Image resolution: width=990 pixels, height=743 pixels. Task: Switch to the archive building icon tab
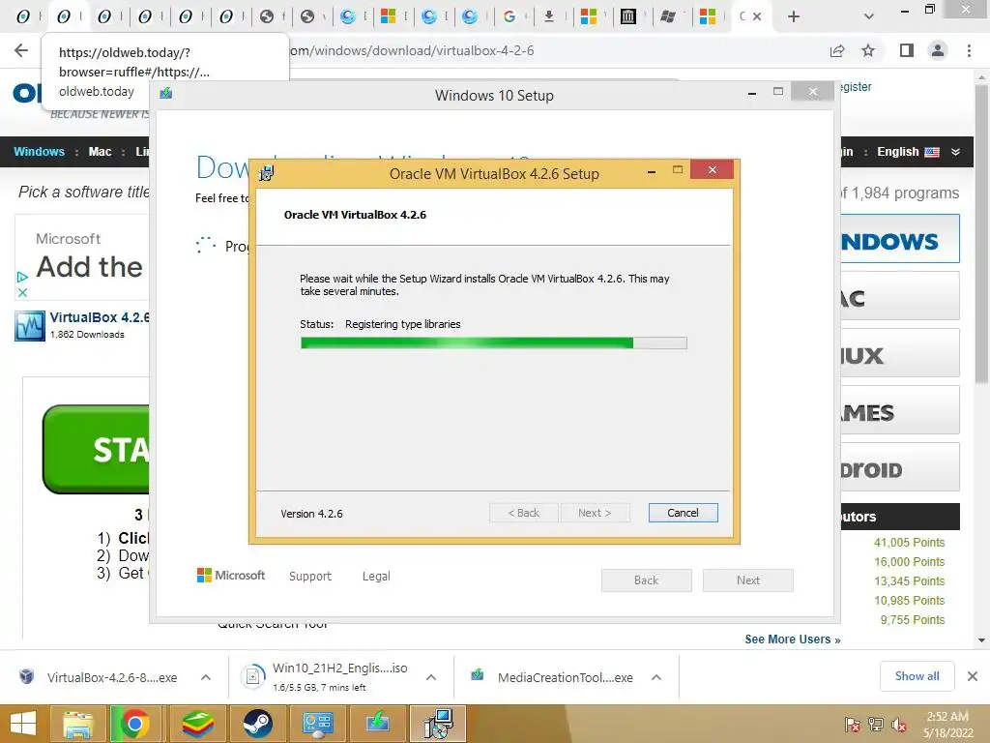(x=628, y=16)
